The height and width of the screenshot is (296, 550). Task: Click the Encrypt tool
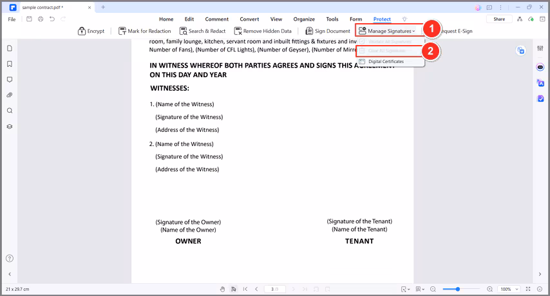(91, 31)
